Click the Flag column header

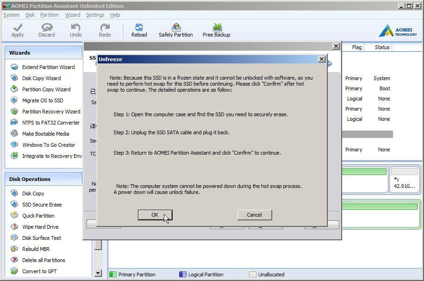point(357,47)
